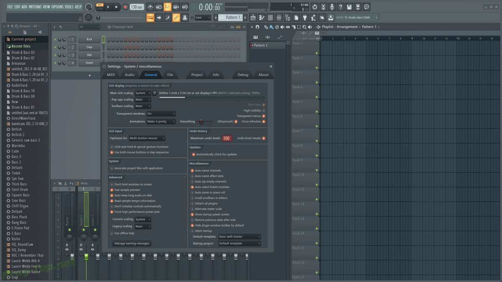The width and height of the screenshot is (502, 282).
Task: Click Manage warning messages button
Action: (132, 244)
